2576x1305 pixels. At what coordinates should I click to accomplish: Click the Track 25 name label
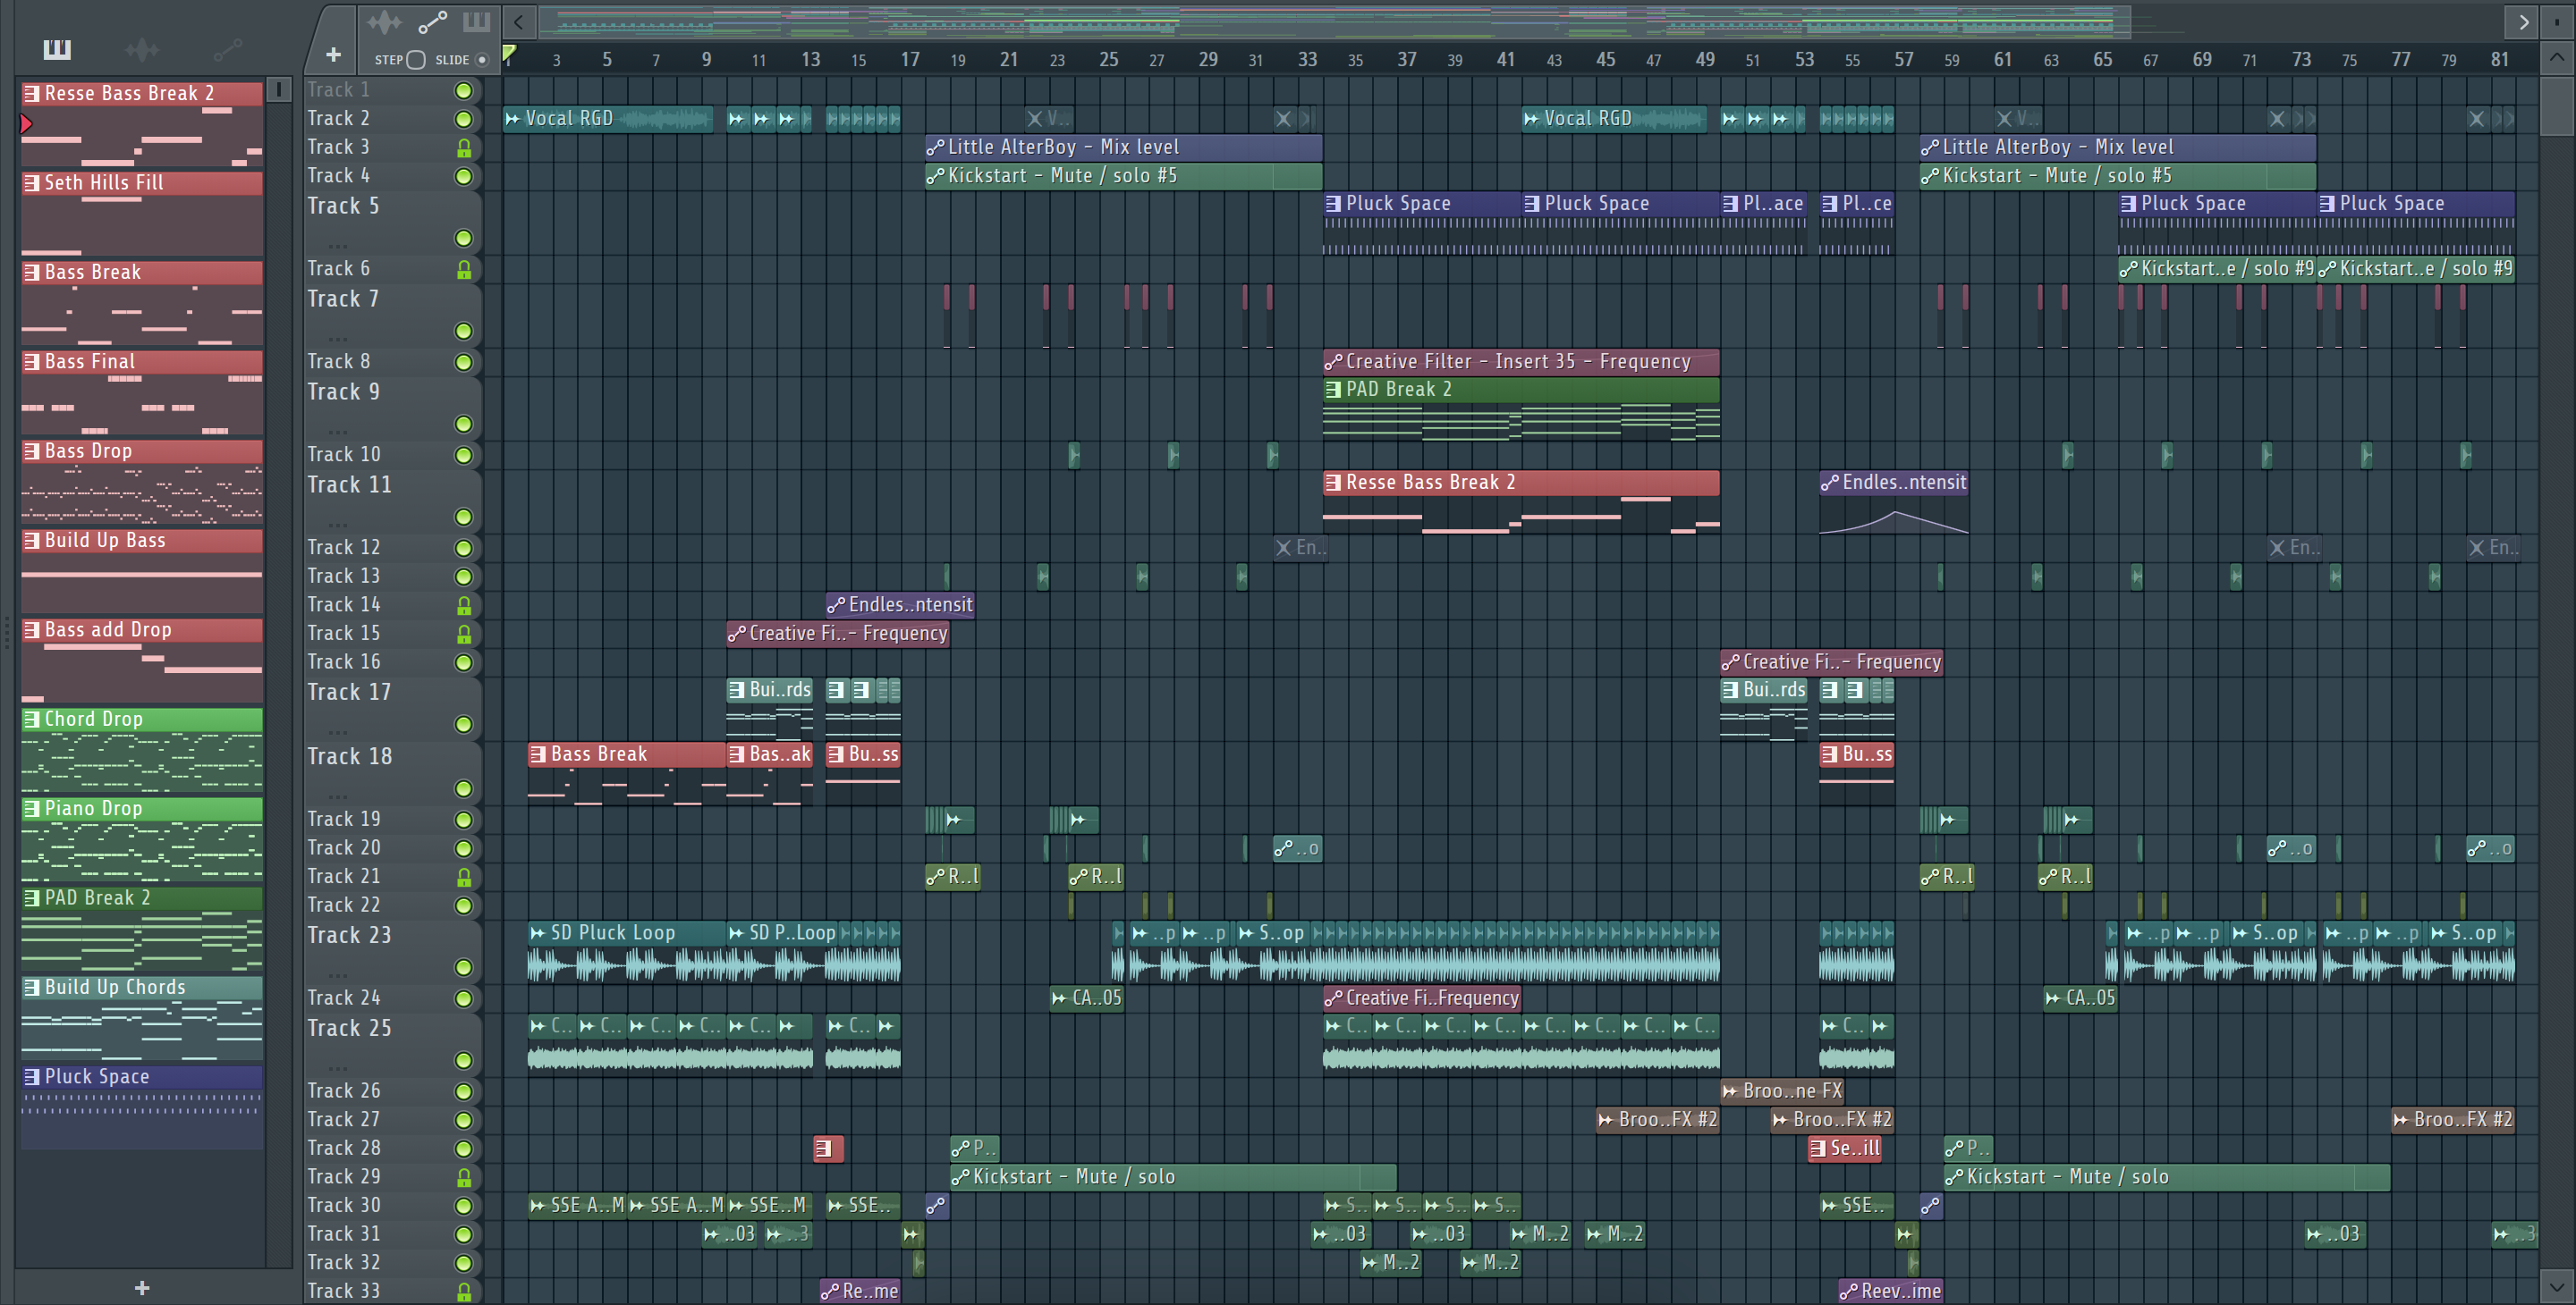click(348, 1029)
